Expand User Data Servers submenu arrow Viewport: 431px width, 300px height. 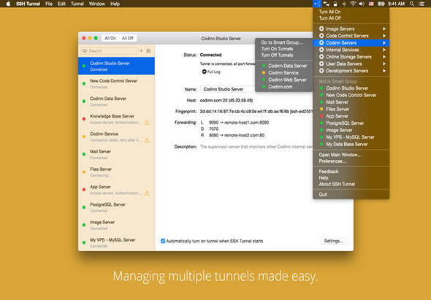[x=384, y=64]
